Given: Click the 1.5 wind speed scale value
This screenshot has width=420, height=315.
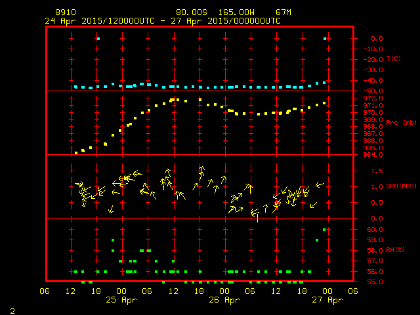Looking at the screenshot, I should [377, 171].
